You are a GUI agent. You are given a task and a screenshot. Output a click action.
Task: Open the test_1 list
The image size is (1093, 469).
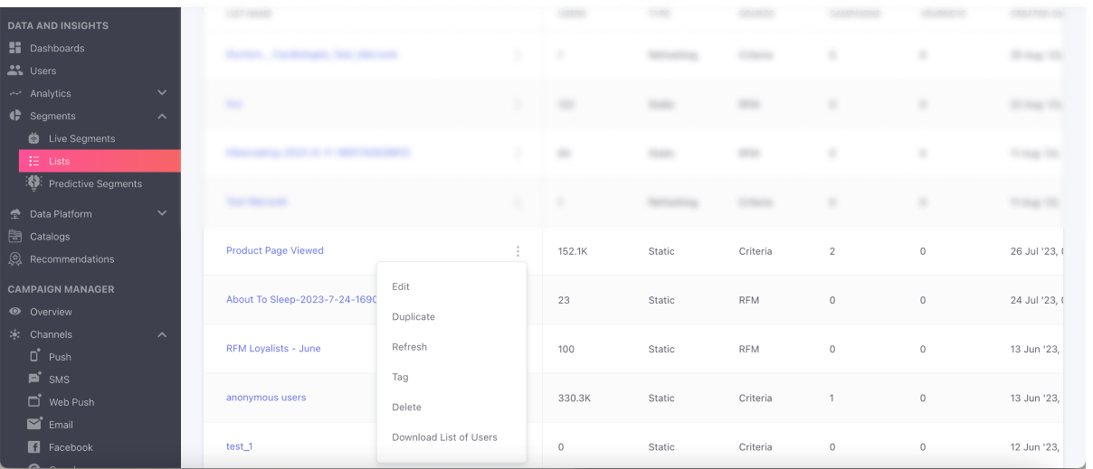[239, 446]
